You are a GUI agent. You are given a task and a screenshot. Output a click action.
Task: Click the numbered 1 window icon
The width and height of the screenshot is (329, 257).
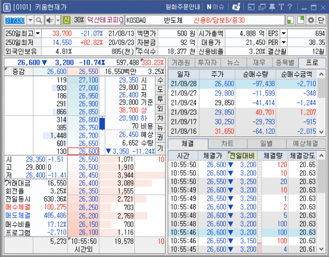tap(7, 7)
